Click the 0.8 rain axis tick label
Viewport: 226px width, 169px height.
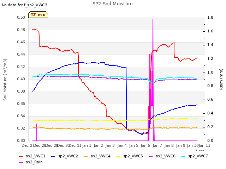click(210, 86)
